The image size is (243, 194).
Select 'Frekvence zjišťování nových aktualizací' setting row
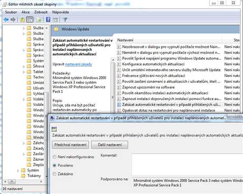click(x=178, y=76)
